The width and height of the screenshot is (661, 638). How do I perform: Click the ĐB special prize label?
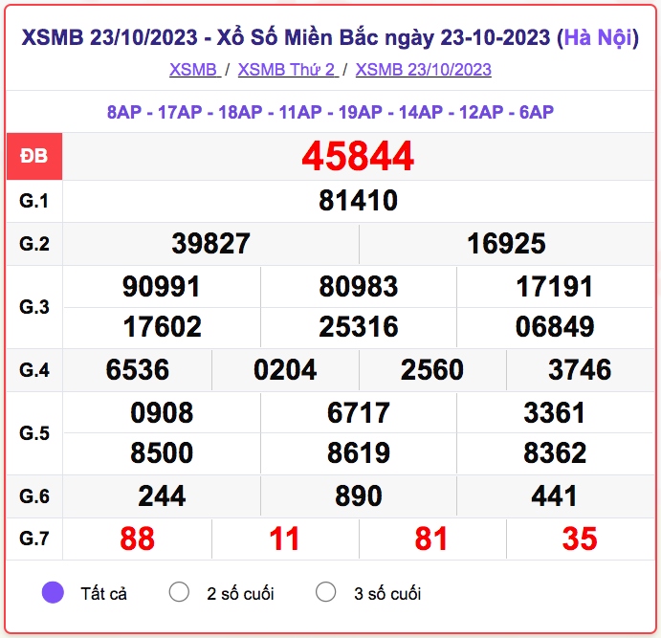tap(34, 156)
